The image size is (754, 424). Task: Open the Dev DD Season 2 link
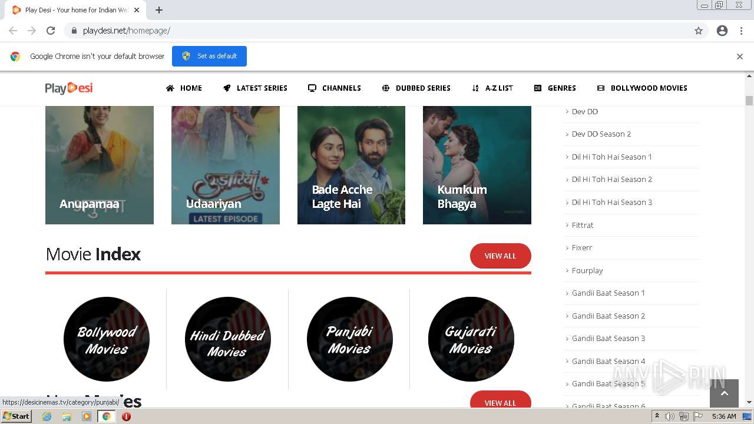(601, 134)
